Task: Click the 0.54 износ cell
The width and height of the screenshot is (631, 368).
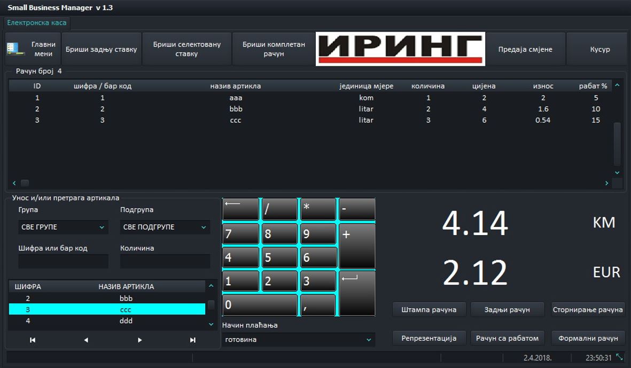Action: click(x=543, y=120)
